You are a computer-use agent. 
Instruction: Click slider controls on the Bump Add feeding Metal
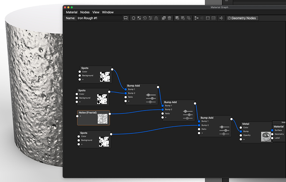coord(224,130)
